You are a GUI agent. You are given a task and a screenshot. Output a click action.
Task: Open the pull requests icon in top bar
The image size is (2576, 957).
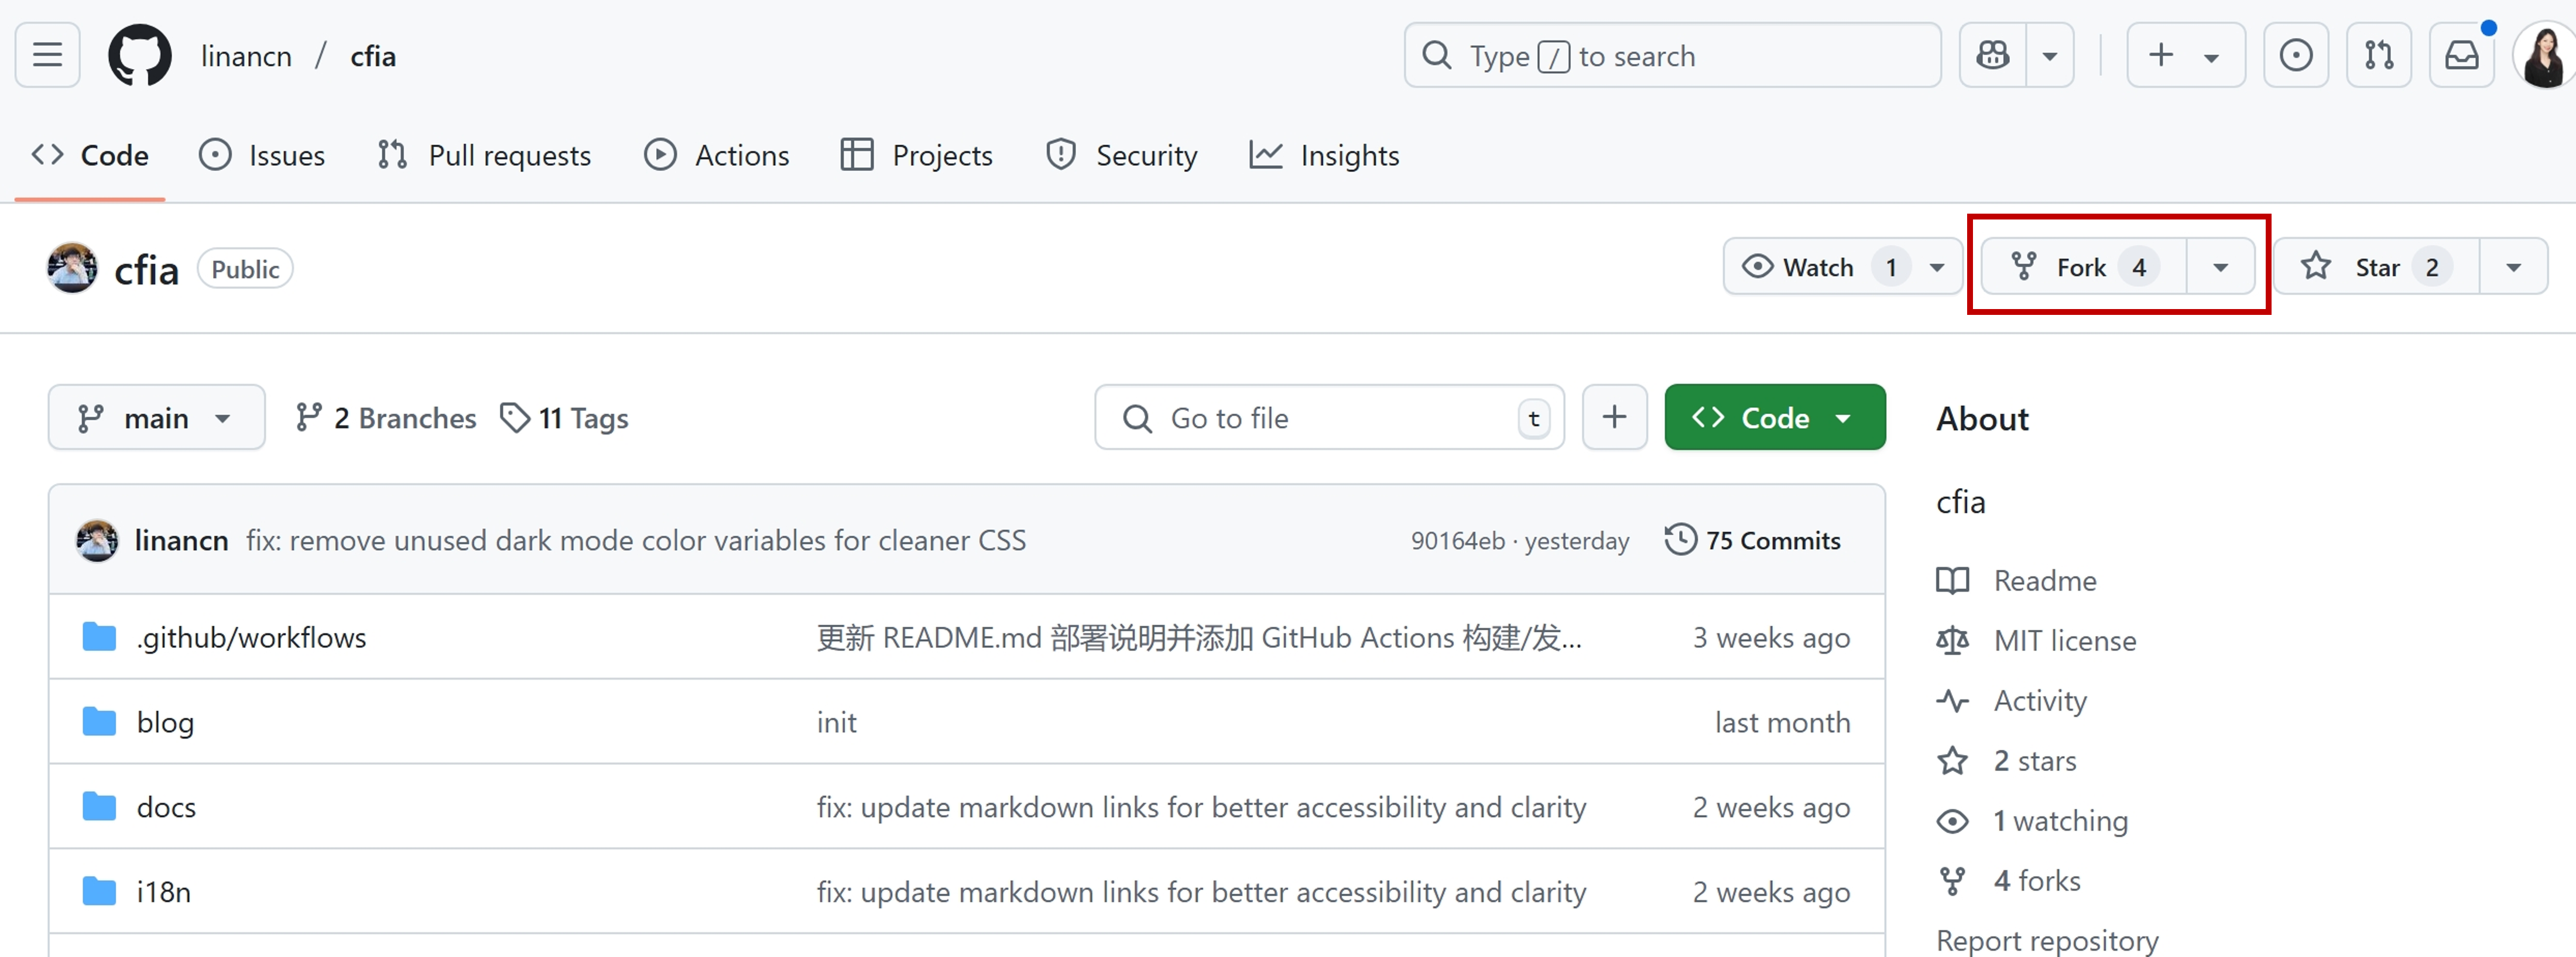click(2379, 55)
